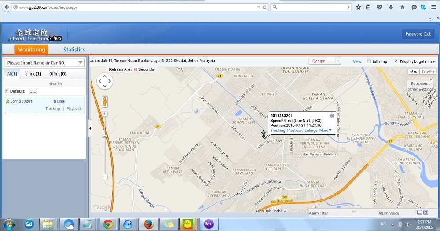Image resolution: width=440 pixels, height=231 pixels.
Task: Expand More options in info popup
Action: (325, 130)
